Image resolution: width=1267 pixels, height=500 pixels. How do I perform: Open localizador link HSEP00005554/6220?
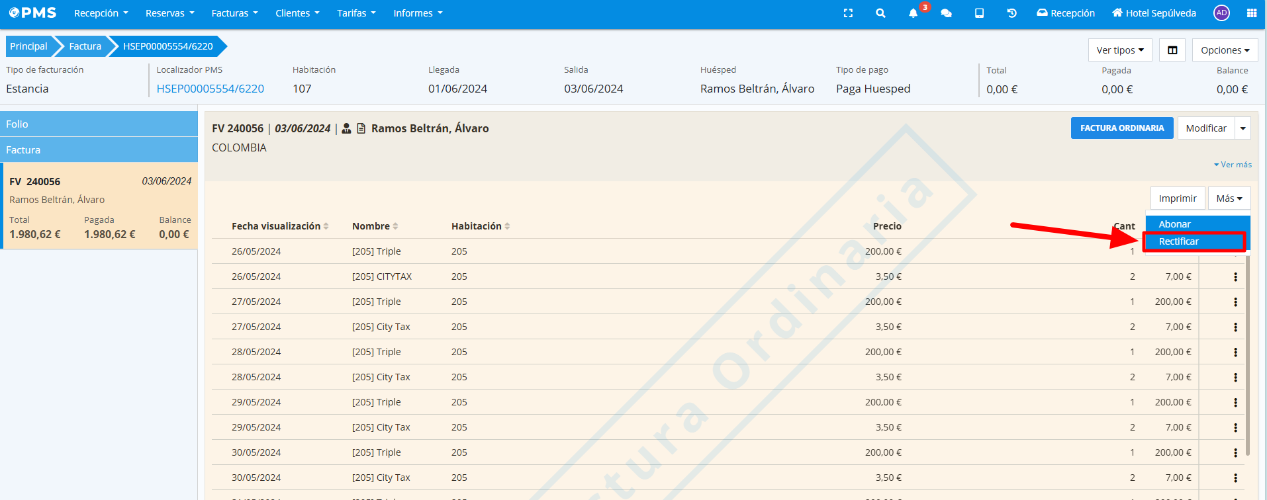210,89
